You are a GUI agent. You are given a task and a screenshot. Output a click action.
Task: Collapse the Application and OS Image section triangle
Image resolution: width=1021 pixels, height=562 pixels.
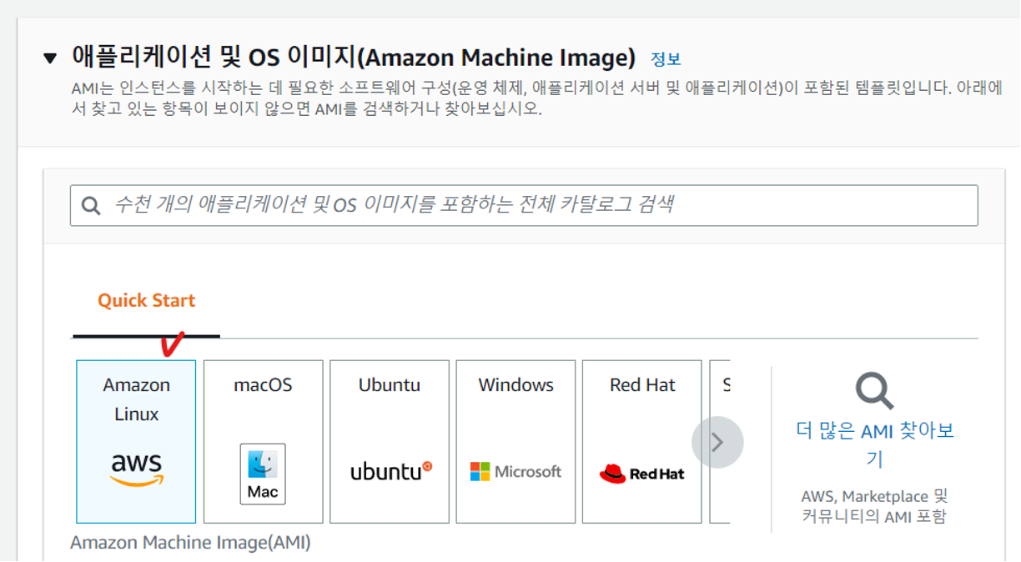pos(50,58)
